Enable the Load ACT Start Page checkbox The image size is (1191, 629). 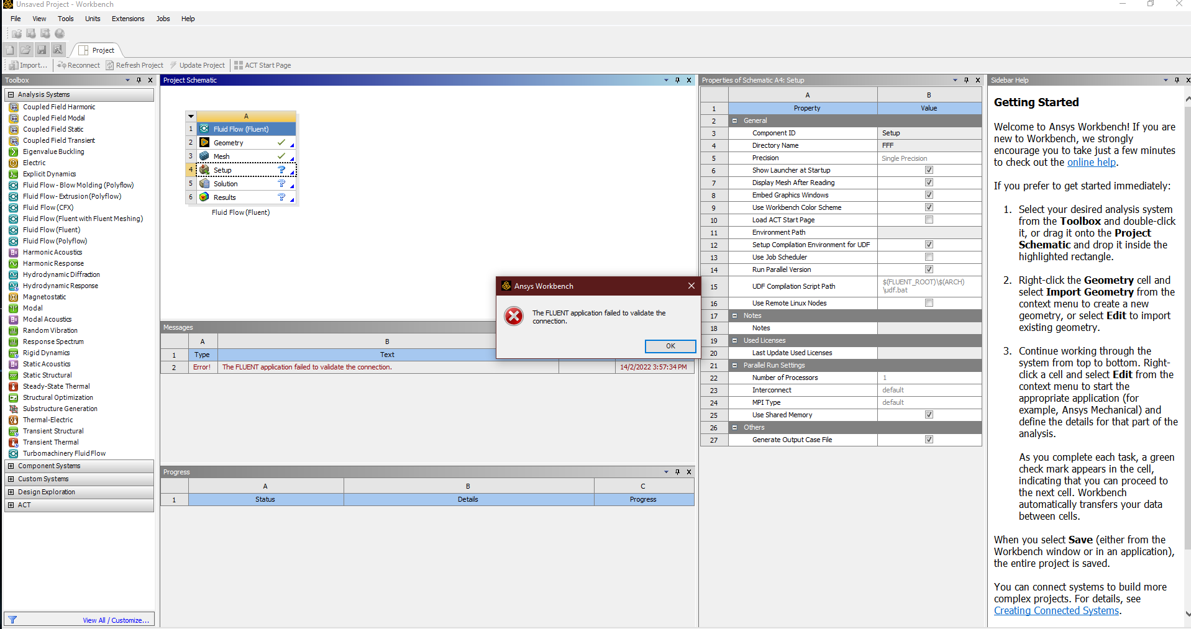coord(929,220)
